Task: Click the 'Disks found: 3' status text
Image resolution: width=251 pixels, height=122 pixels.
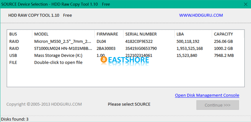Action: [x=15, y=119]
